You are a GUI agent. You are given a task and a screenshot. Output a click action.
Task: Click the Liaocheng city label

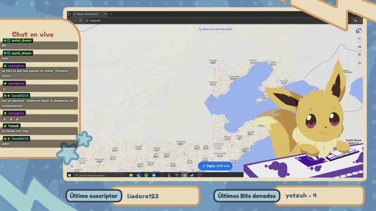(181, 143)
